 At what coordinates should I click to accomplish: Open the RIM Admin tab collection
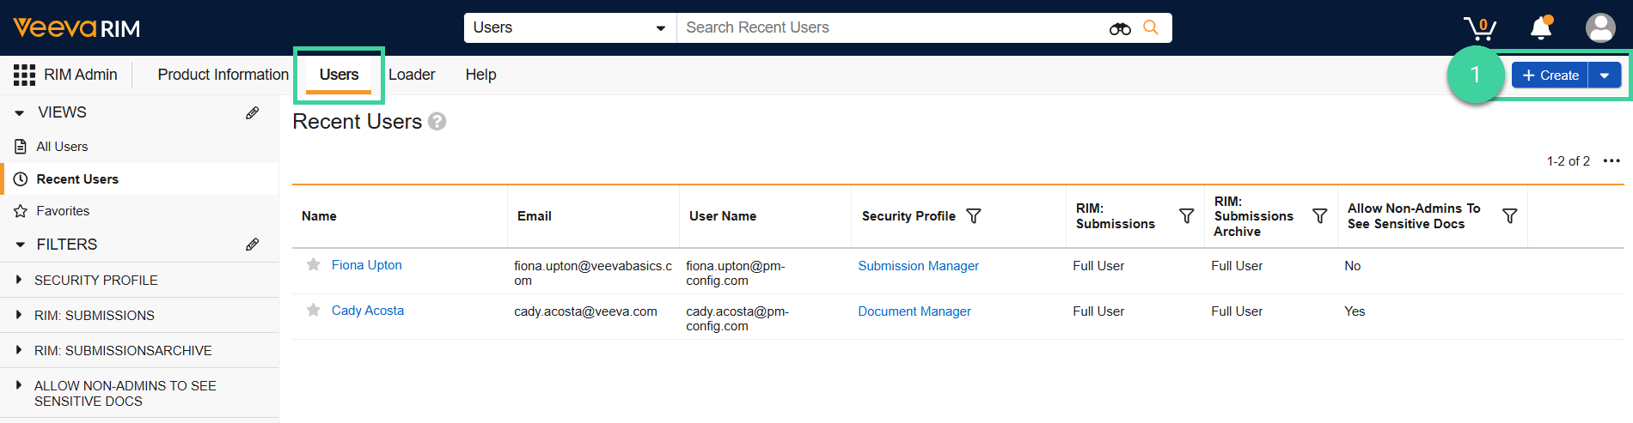point(81,75)
